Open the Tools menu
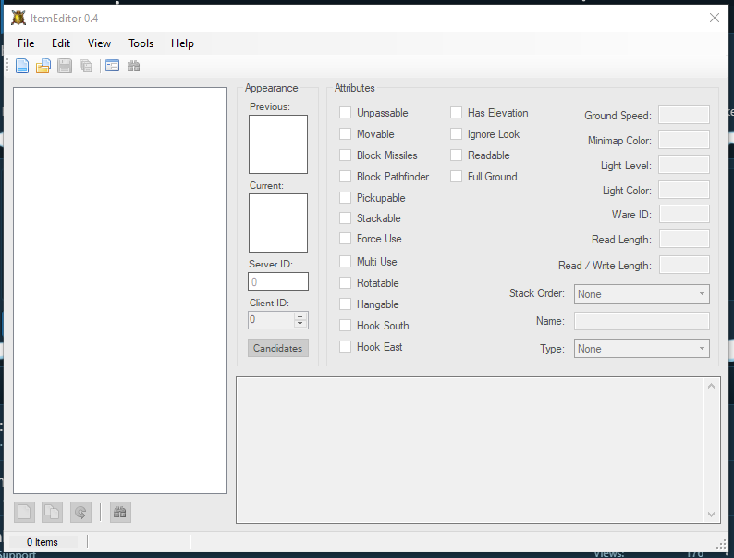734x558 pixels. coord(141,43)
